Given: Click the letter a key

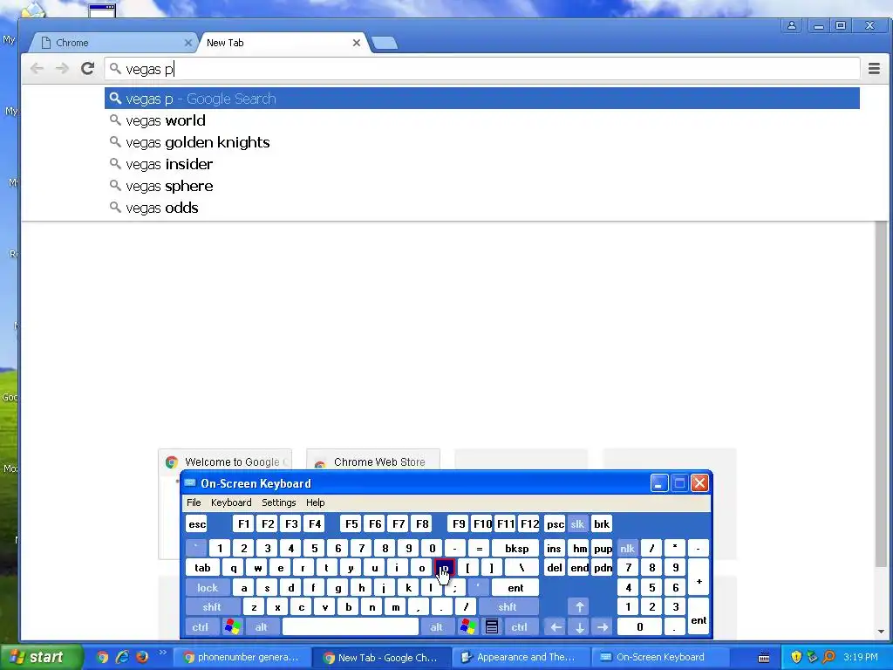Looking at the screenshot, I should click(244, 588).
